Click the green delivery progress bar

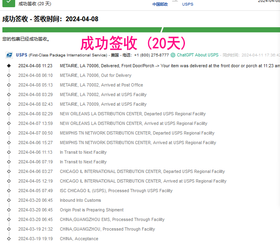[141, 30]
